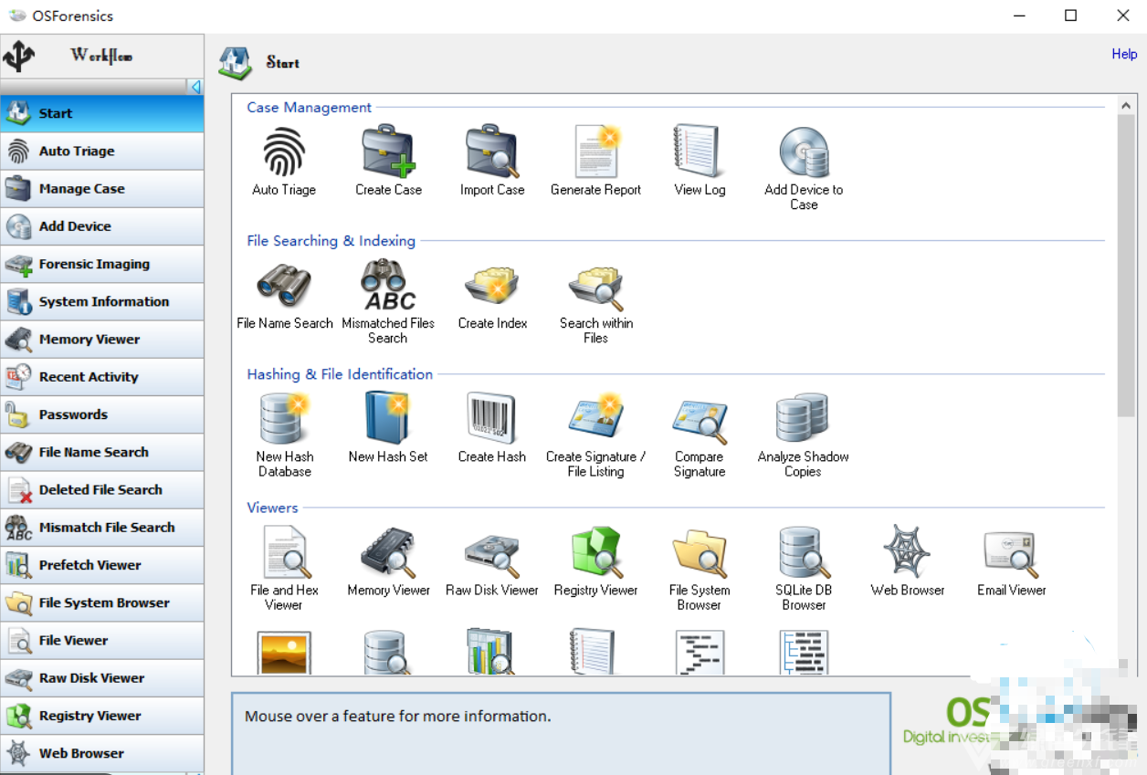Open the Import Case icon

[x=492, y=152]
